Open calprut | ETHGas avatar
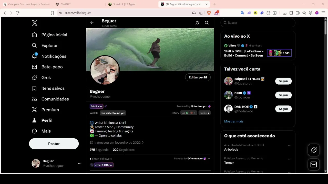 coord(228,81)
